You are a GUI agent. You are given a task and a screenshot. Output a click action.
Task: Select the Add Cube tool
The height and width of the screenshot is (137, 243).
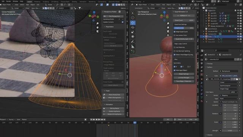tap(133, 51)
